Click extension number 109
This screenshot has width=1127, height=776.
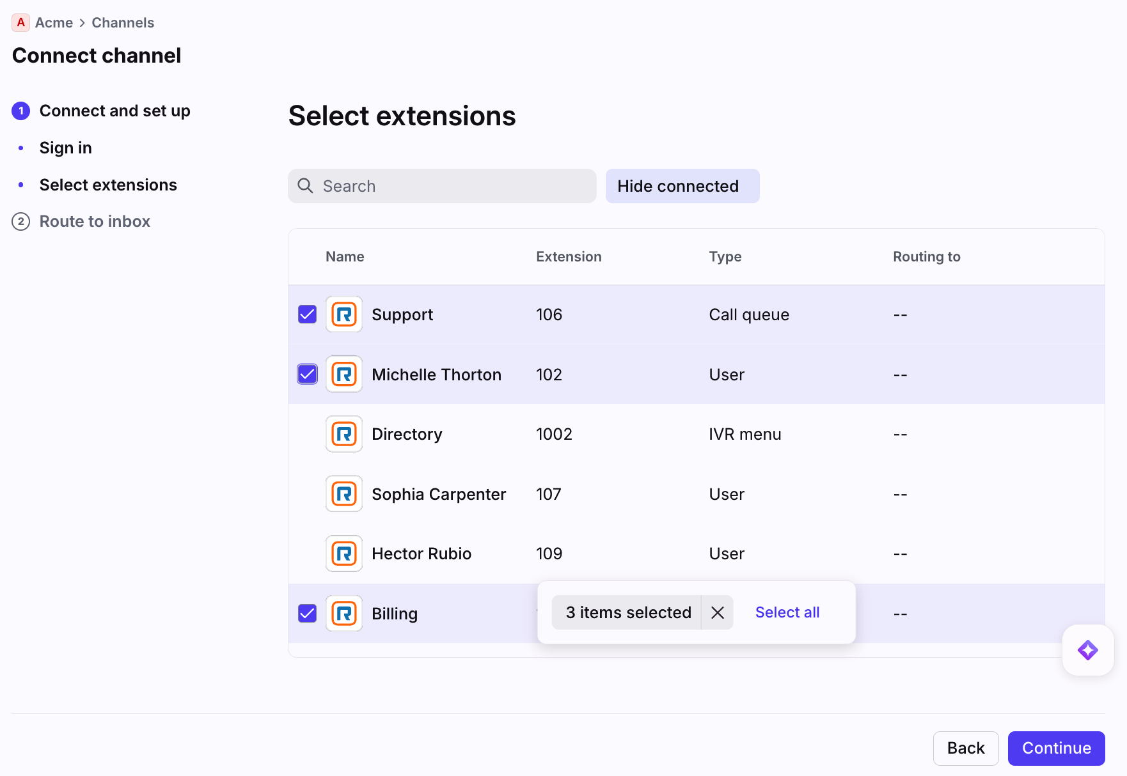(549, 554)
